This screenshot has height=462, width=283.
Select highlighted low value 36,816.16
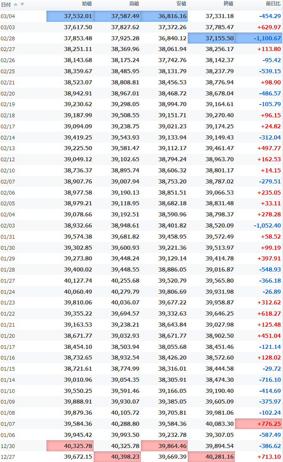click(164, 16)
